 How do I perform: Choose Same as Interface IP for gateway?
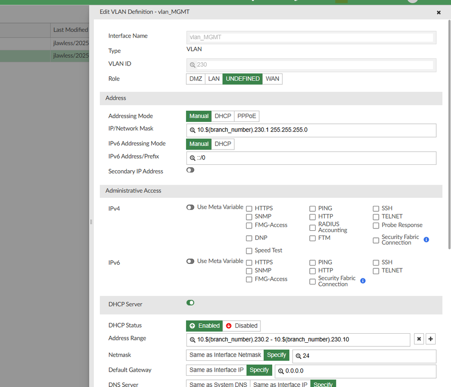(x=216, y=370)
